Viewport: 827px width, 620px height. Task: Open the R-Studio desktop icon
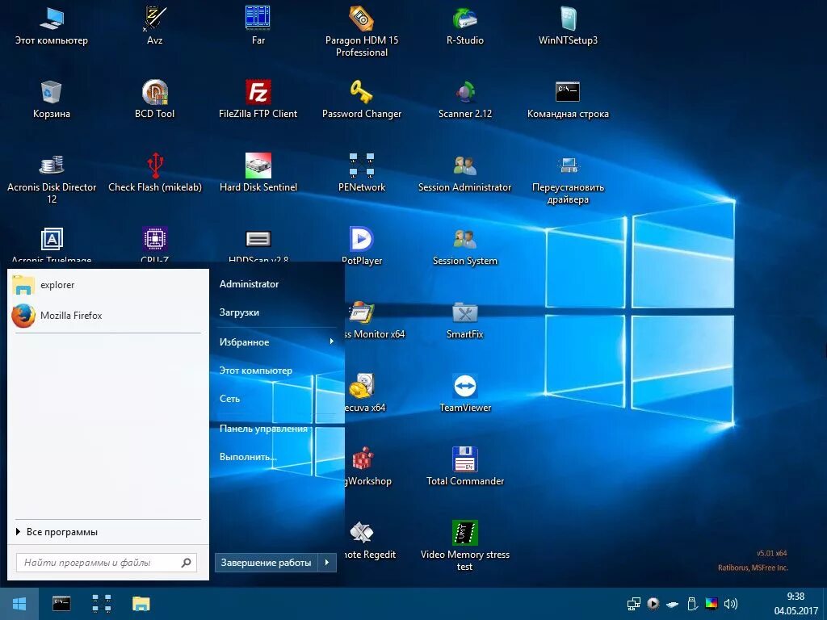(464, 25)
